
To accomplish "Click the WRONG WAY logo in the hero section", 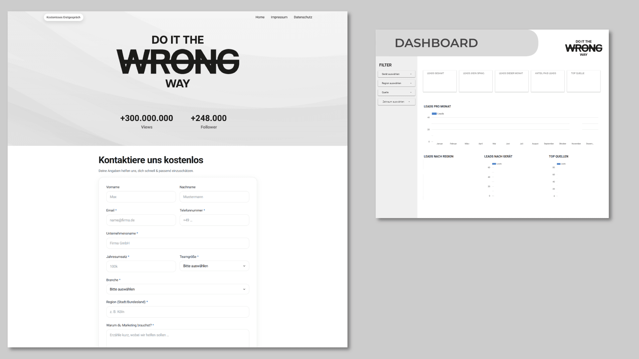I will click(x=178, y=61).
